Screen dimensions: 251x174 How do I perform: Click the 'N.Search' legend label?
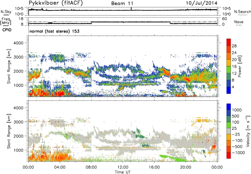[x=243, y=12]
